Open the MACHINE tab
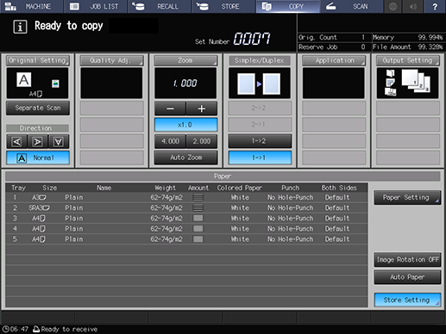446x334 pixels. tap(32, 6)
